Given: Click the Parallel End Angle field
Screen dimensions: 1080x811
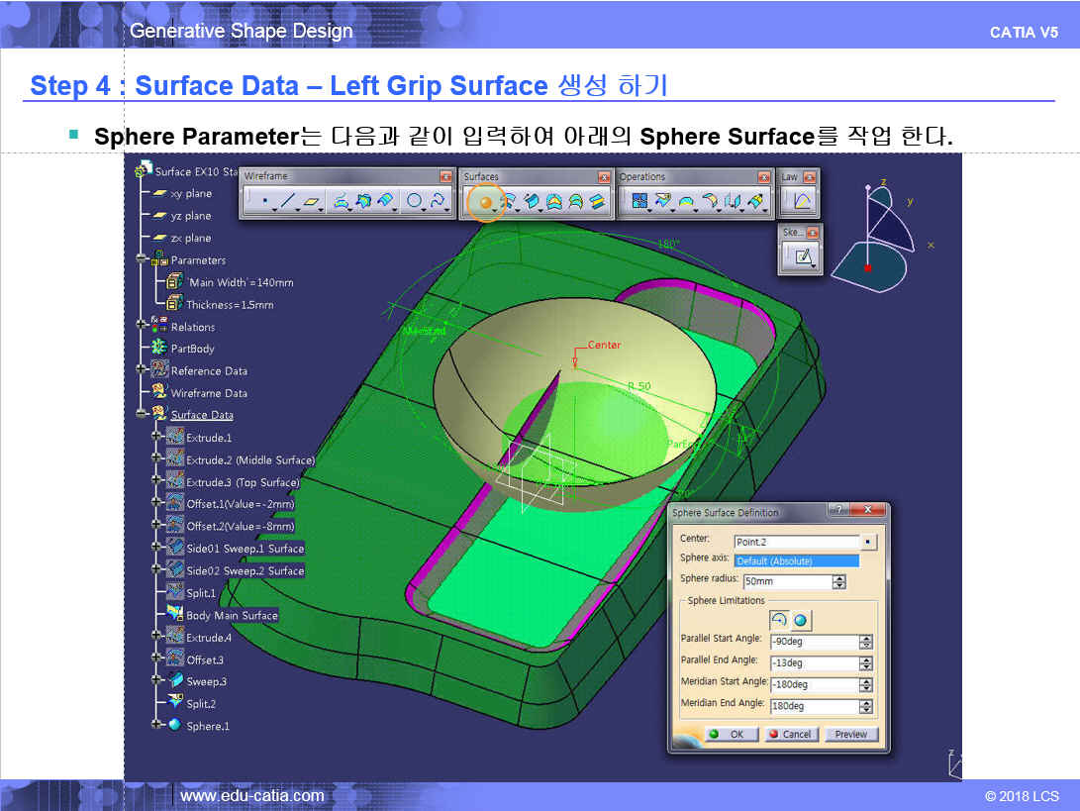Looking at the screenshot, I should coord(813,663).
